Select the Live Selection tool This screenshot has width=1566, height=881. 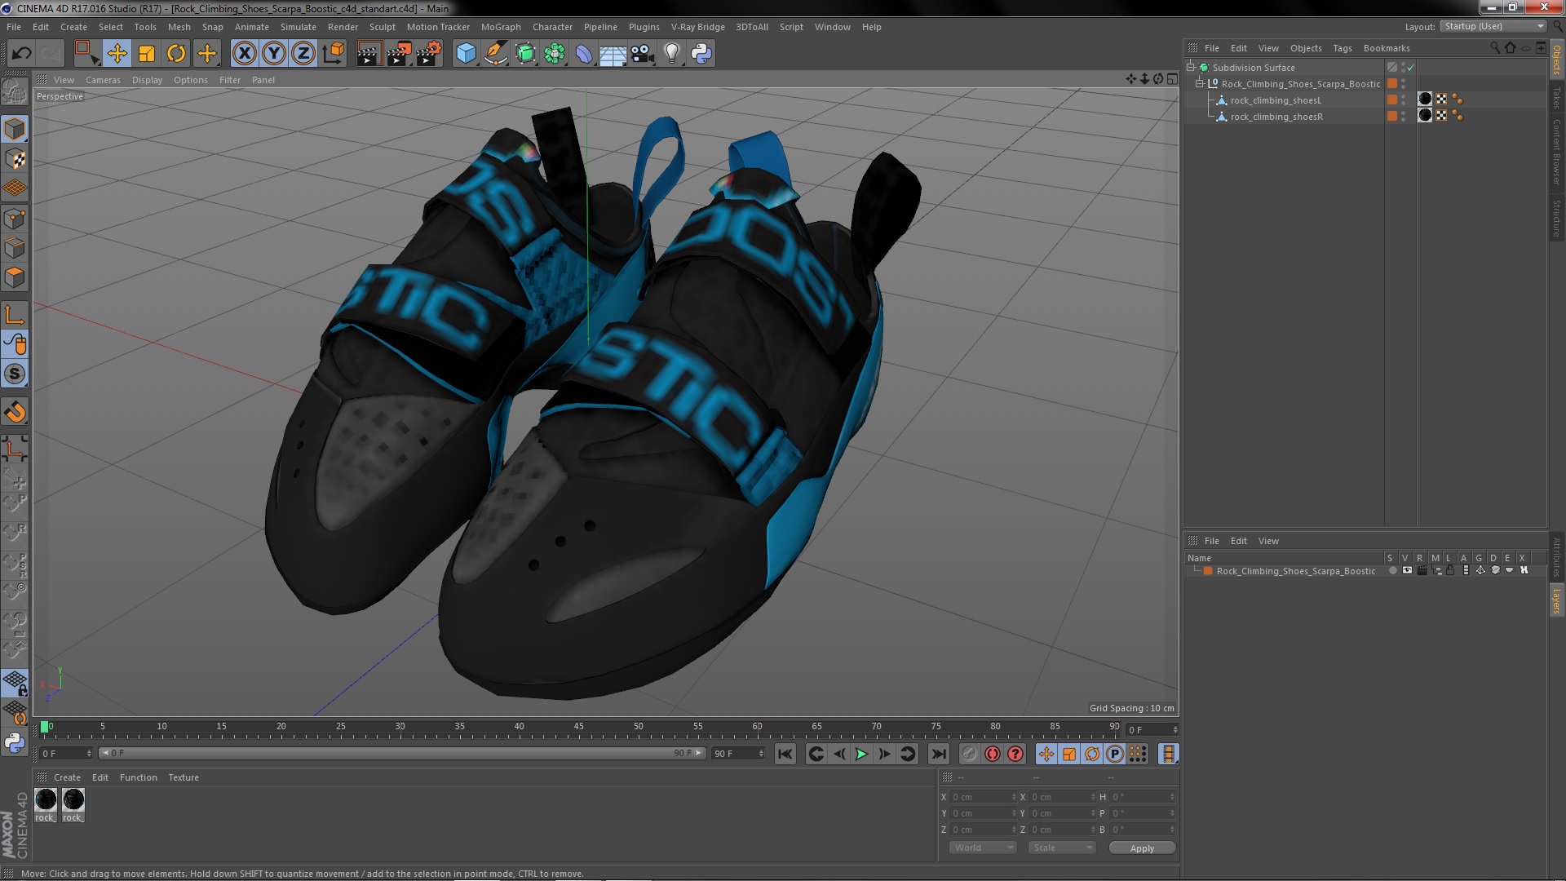(86, 54)
